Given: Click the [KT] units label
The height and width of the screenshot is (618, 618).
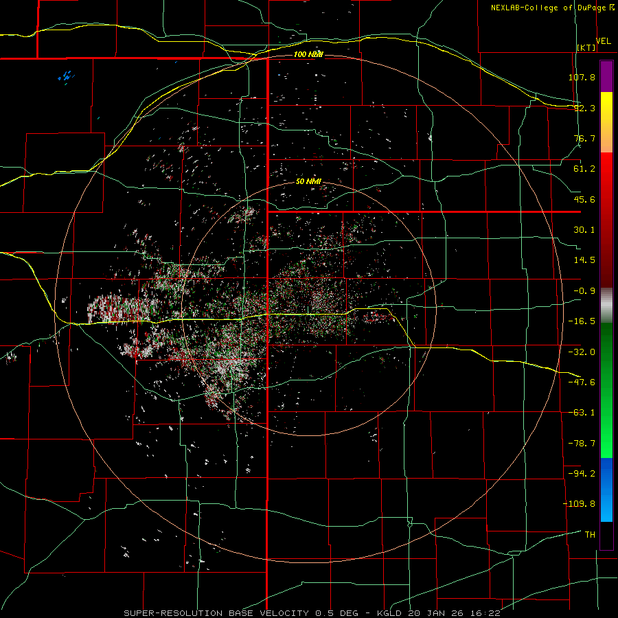Looking at the screenshot, I should click(586, 47).
